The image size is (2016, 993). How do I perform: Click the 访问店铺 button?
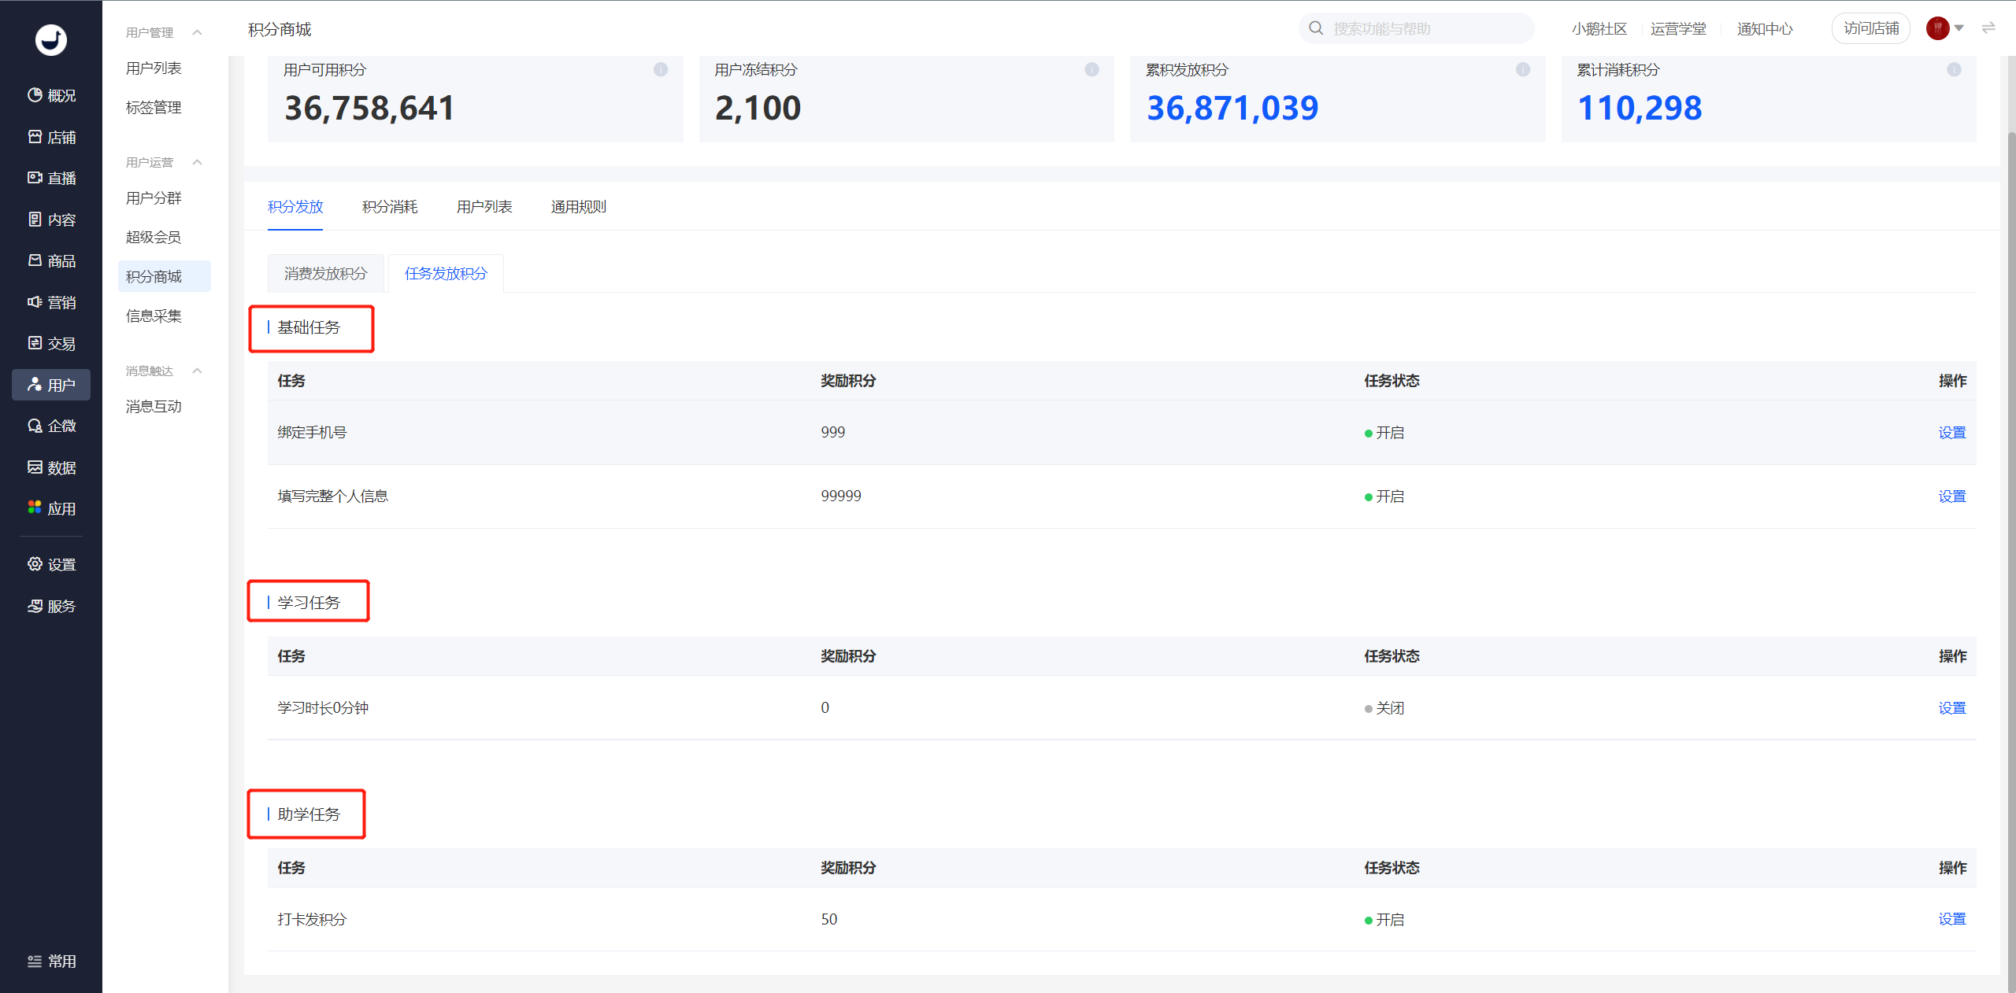pyautogui.click(x=1871, y=28)
